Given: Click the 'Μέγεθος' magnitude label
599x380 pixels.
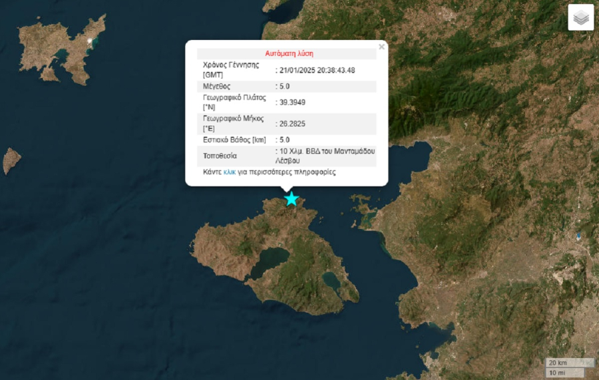Looking at the screenshot, I should pos(216,86).
